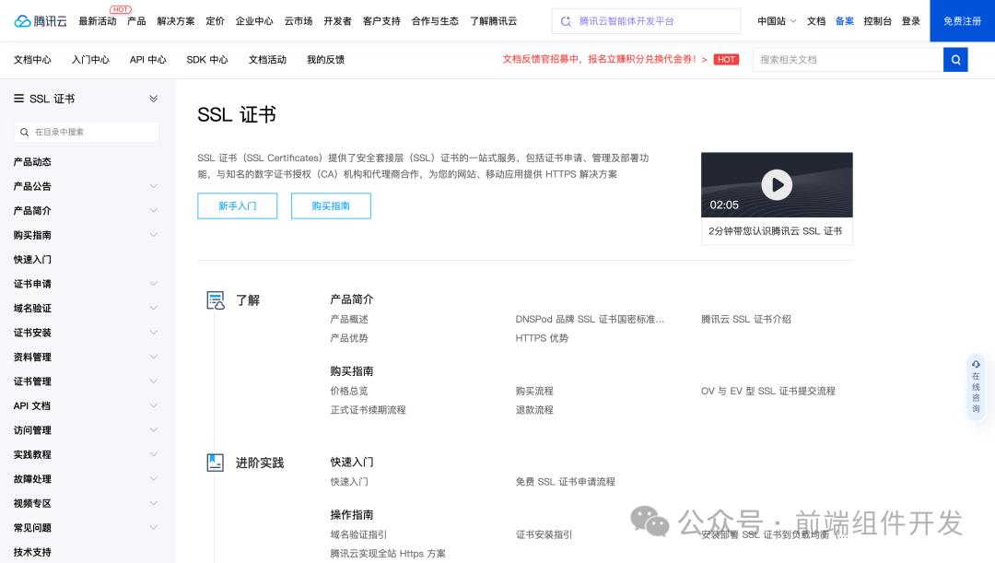The height and width of the screenshot is (563, 995).
Task: Click the hamburger menu icon beside SSL 证书
Action: tap(19, 99)
